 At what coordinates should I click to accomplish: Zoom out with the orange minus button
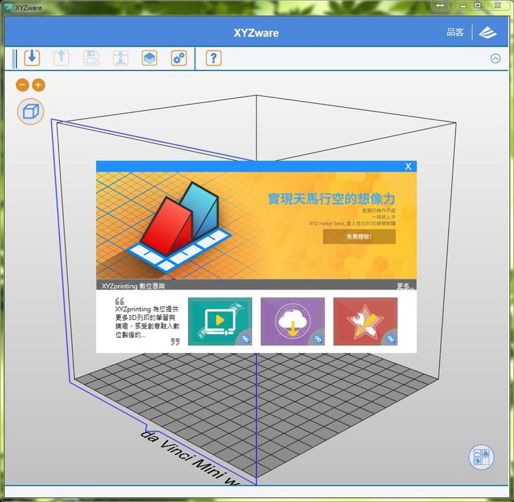tap(23, 85)
